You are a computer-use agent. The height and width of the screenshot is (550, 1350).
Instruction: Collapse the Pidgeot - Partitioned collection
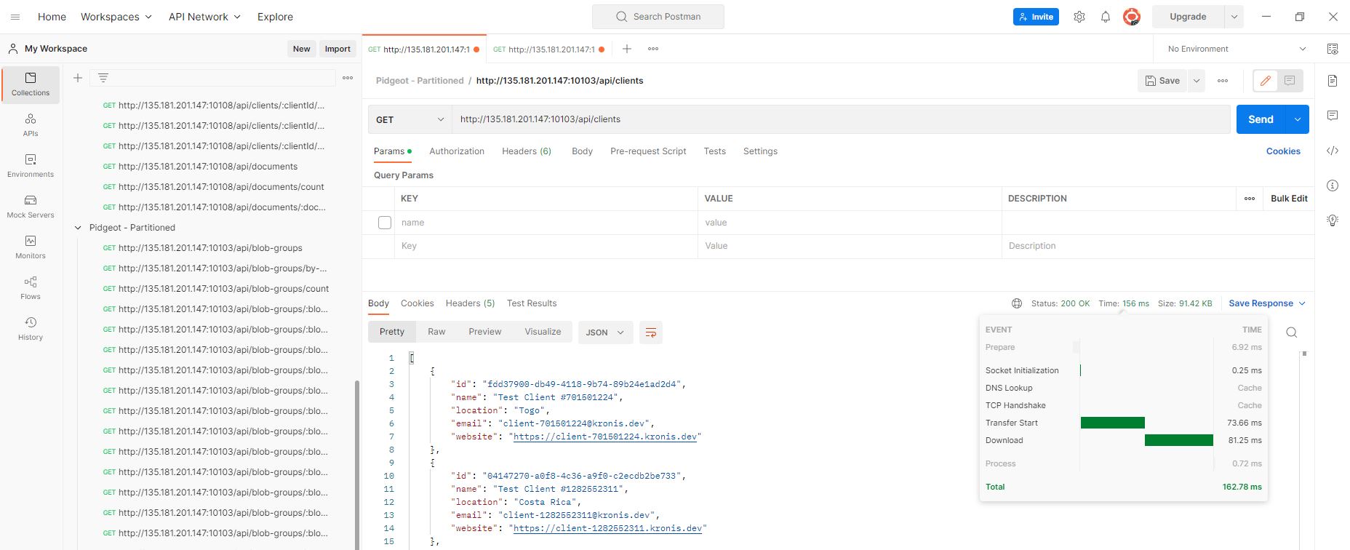tap(78, 228)
